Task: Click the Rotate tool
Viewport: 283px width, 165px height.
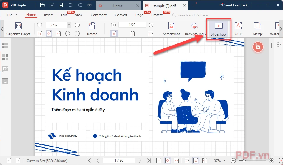Action: (92, 29)
